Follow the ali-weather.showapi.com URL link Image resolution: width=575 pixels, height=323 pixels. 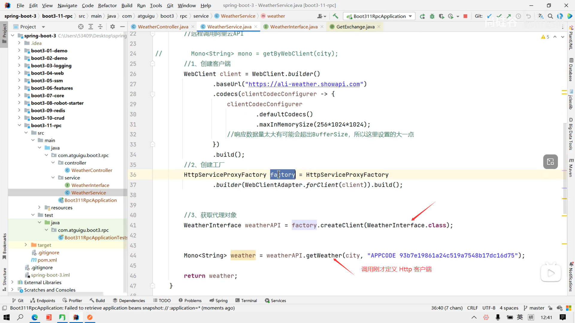coord(304,84)
